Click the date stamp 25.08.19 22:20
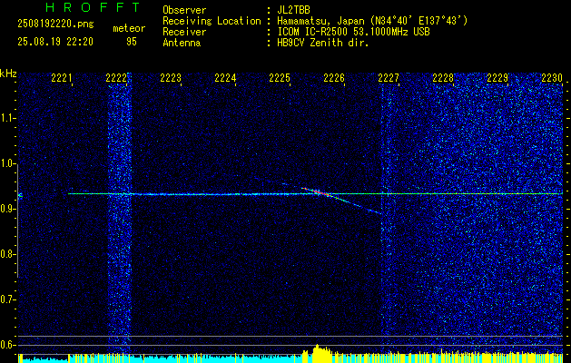 tap(55, 42)
